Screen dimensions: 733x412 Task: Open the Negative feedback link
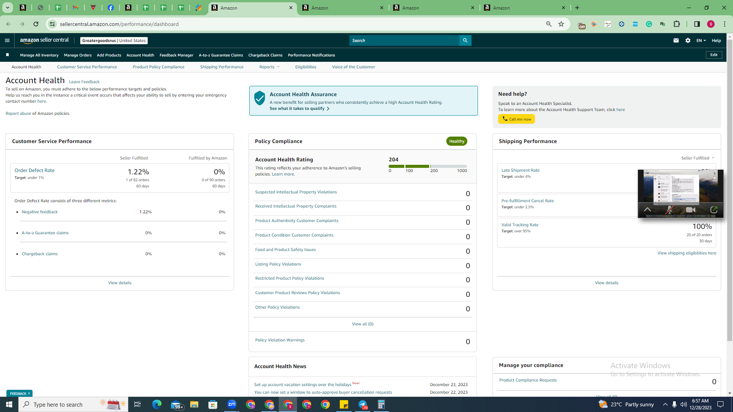pos(40,212)
